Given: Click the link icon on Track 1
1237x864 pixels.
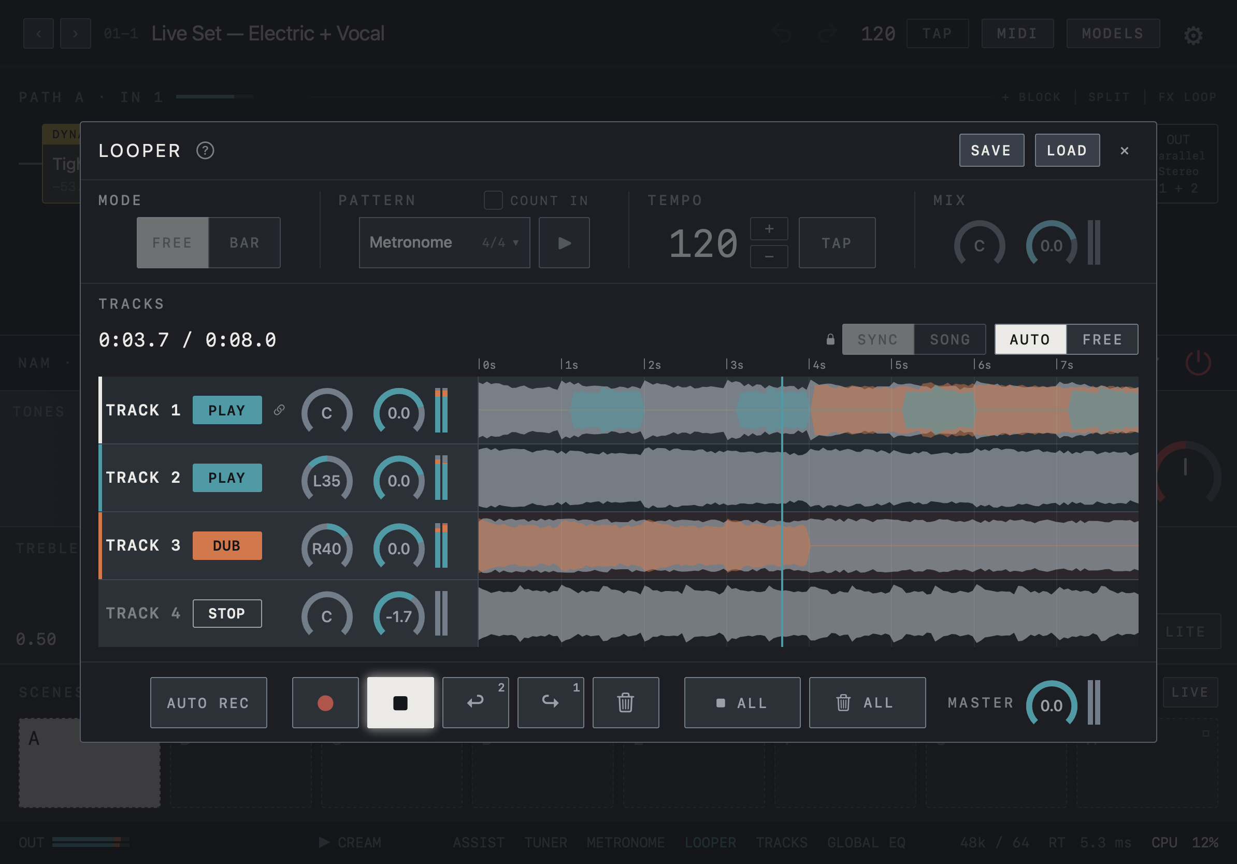Looking at the screenshot, I should tap(279, 410).
